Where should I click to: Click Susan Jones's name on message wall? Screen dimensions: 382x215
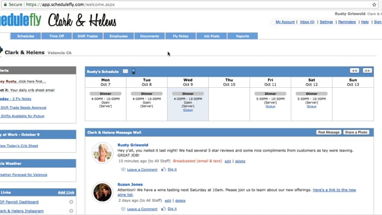coord(130,185)
